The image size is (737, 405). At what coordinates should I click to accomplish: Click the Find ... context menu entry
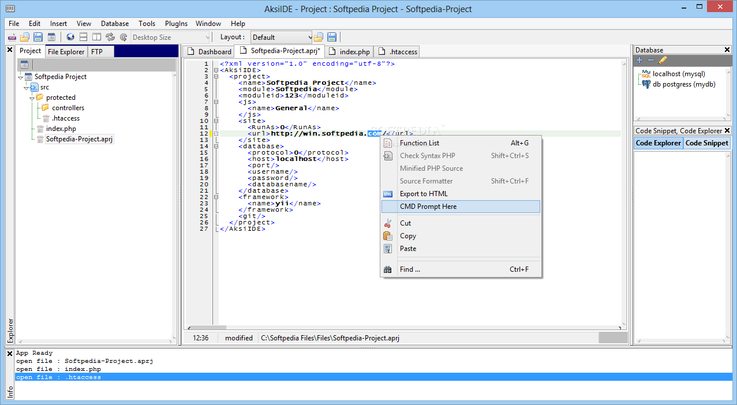coord(461,269)
